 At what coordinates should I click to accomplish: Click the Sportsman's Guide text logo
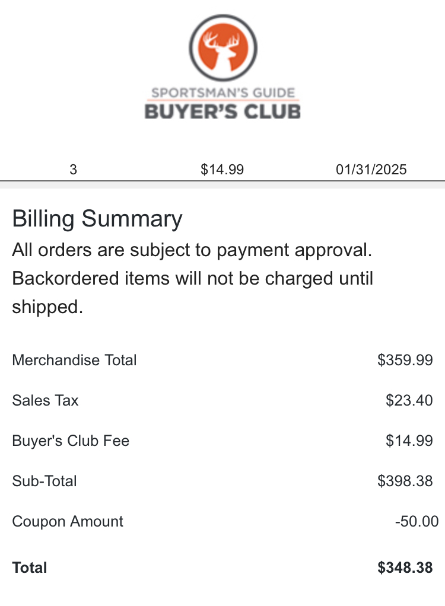coord(223,93)
